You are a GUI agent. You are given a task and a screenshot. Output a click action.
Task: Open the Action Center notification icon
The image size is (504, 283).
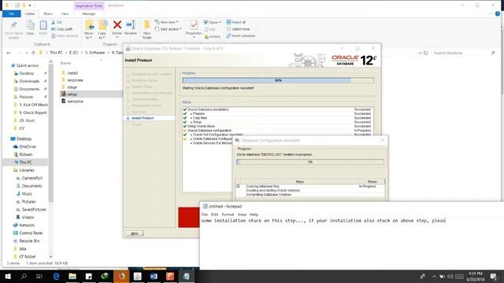494,276
